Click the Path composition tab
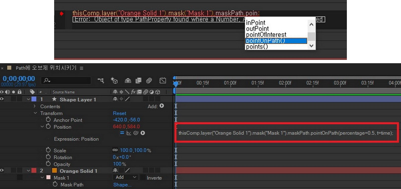Screen dimensions: 401x189 tap(46, 68)
